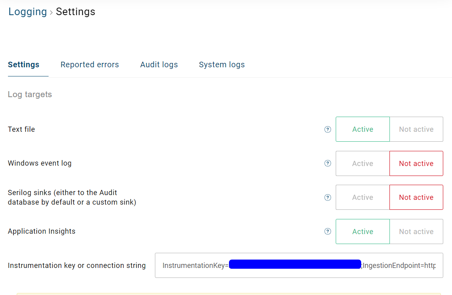Select the Log targets heading text
This screenshot has height=295, width=452.
point(30,94)
